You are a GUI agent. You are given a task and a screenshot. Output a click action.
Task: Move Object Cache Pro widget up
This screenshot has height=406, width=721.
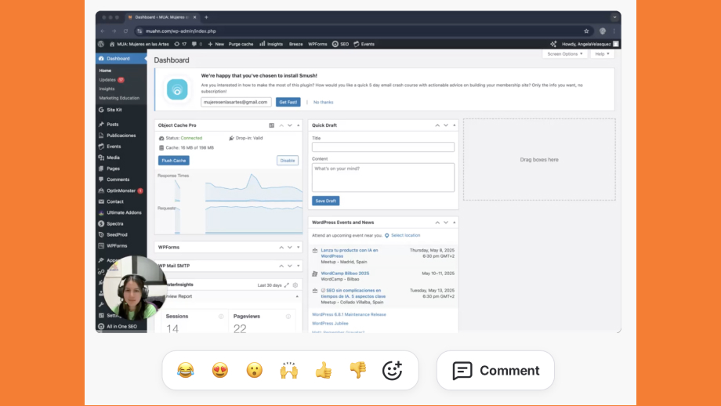[281, 125]
